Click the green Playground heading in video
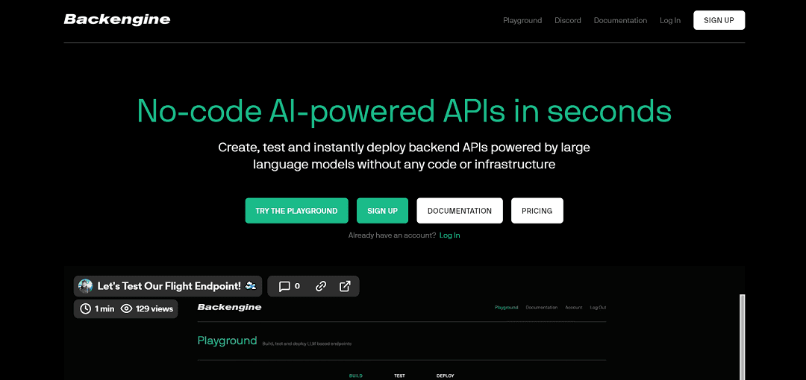806x380 pixels. [227, 341]
